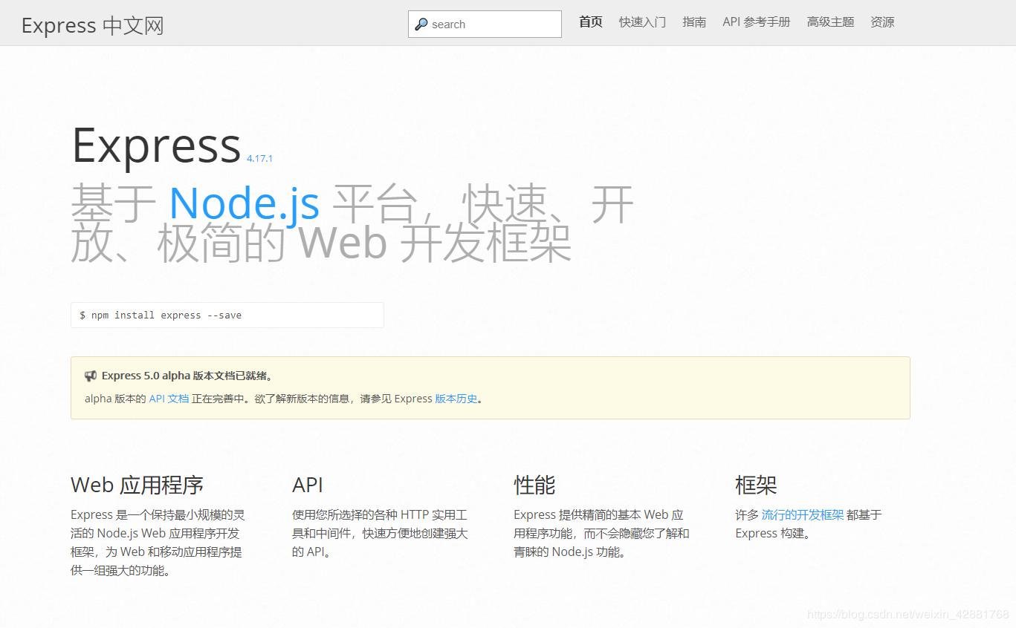
Task: Follow the blue Node.js link in the tagline
Action: (x=245, y=203)
